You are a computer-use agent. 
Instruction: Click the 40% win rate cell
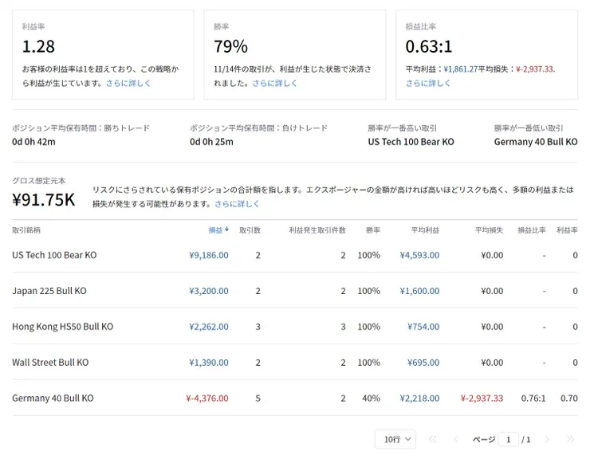point(371,398)
